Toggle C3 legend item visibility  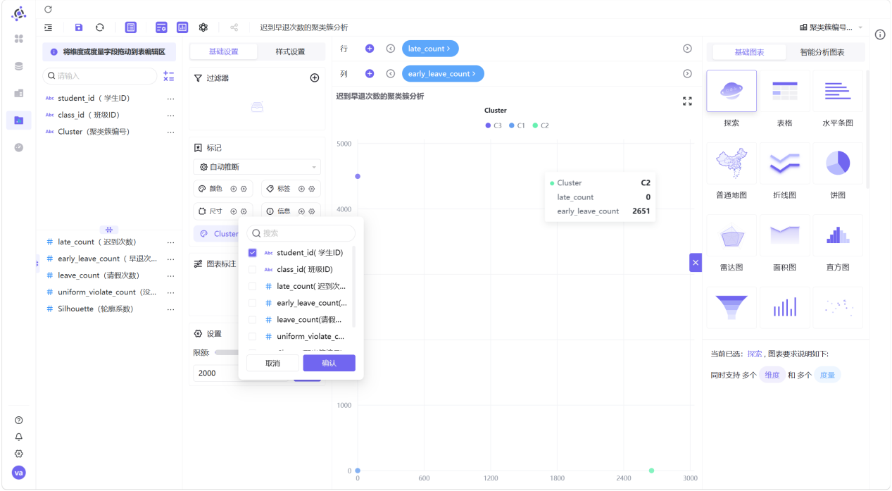(494, 125)
